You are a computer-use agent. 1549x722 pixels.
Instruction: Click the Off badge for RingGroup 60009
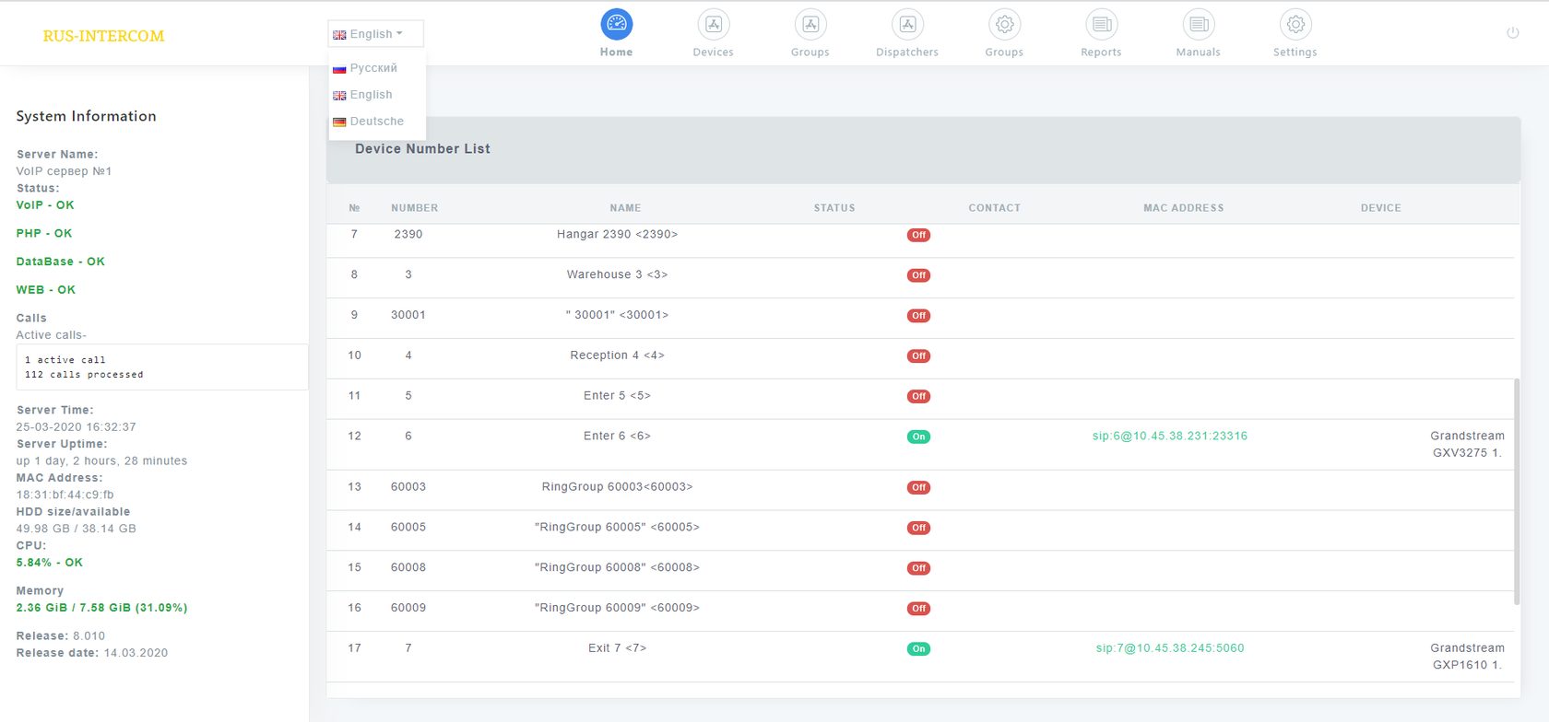(x=918, y=609)
